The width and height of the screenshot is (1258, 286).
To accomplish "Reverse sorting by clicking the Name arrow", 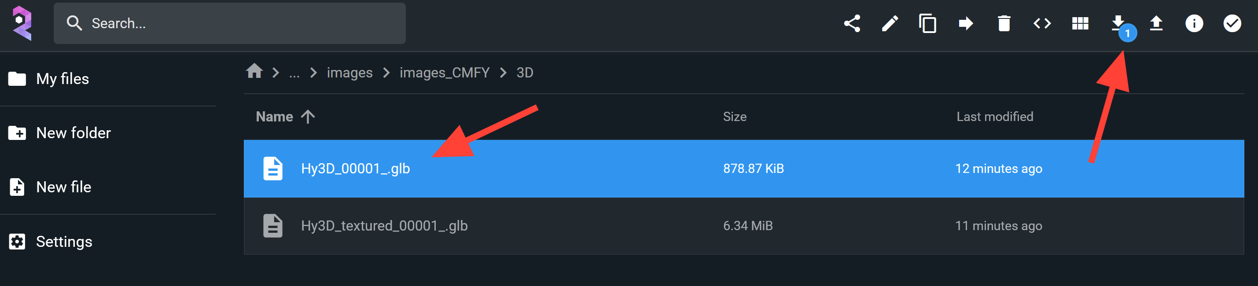I will pyautogui.click(x=308, y=116).
